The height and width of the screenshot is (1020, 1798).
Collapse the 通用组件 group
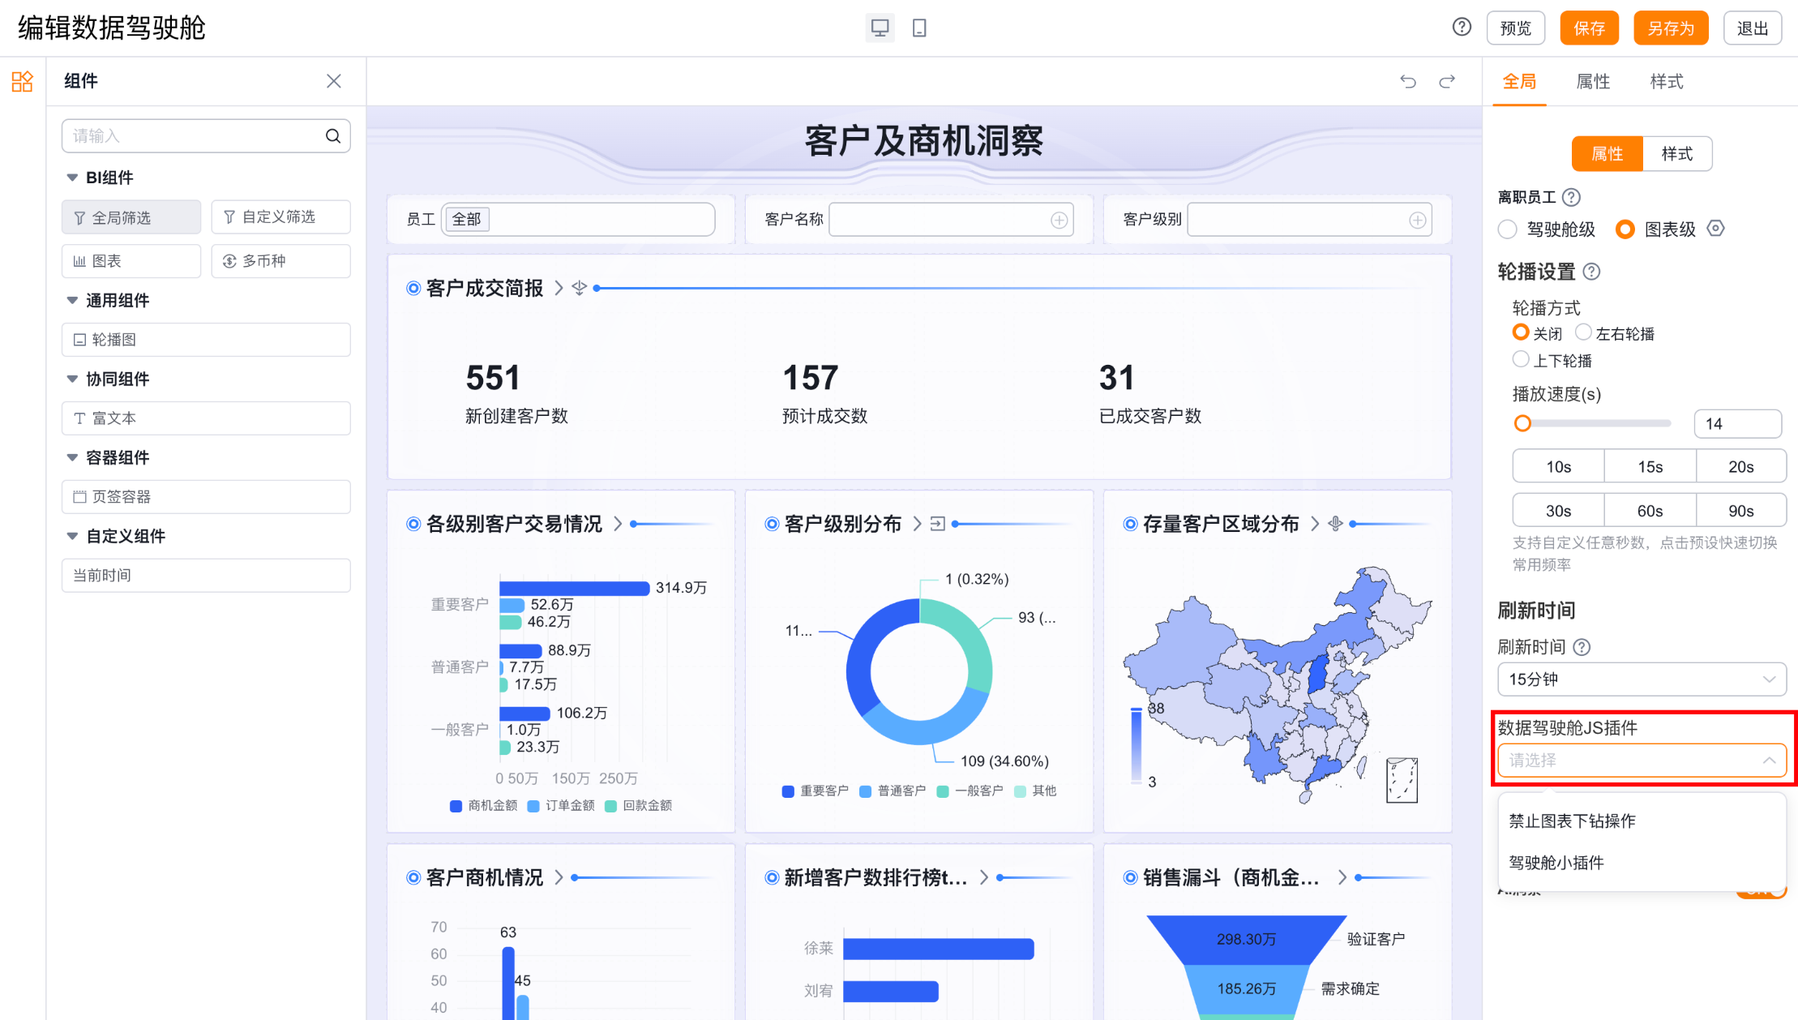click(x=72, y=301)
